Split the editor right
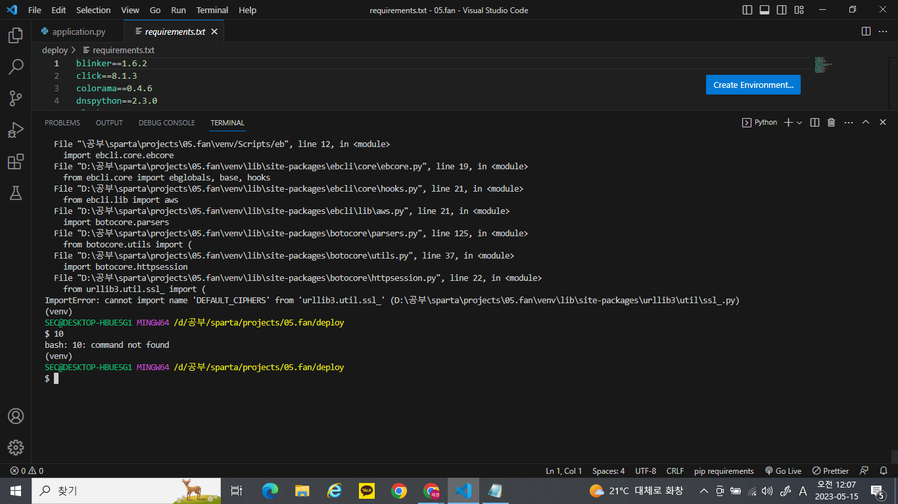Viewport: 898px width, 504px height. click(x=866, y=31)
